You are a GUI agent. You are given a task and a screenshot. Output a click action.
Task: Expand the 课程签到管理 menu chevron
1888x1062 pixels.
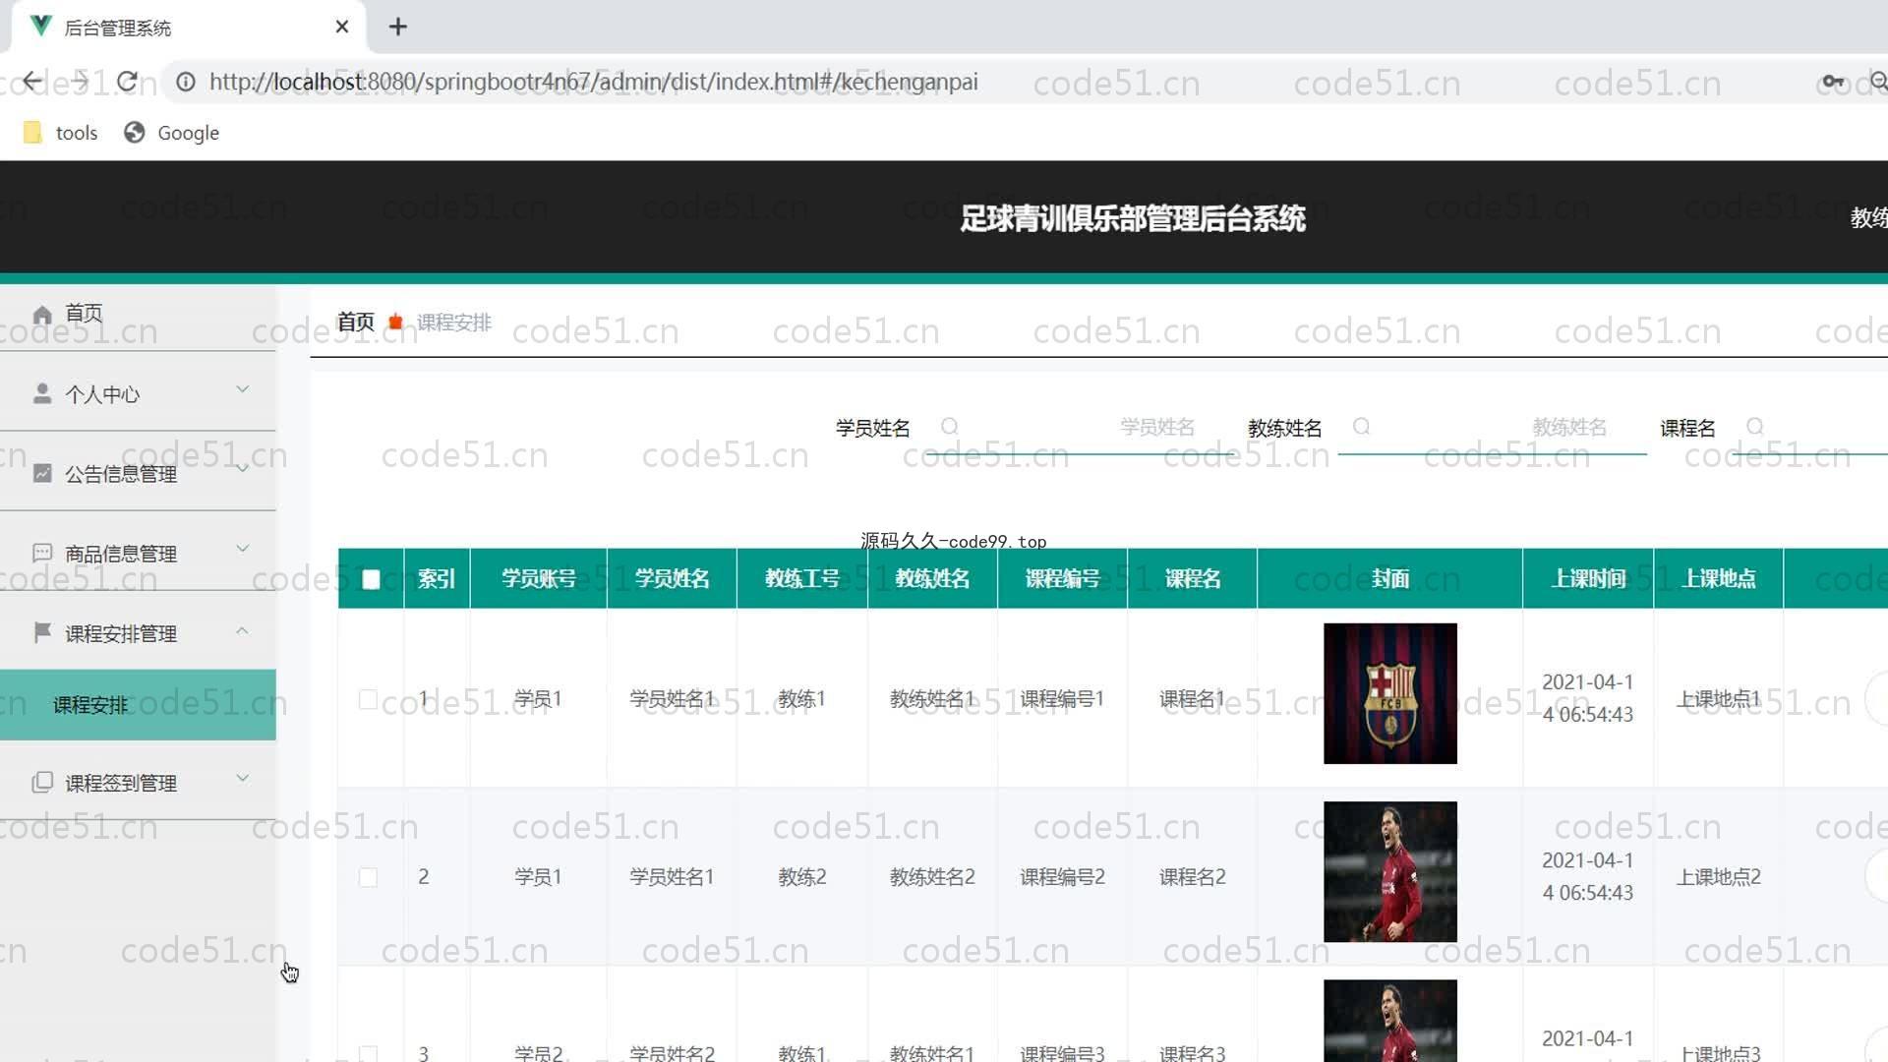point(242,779)
